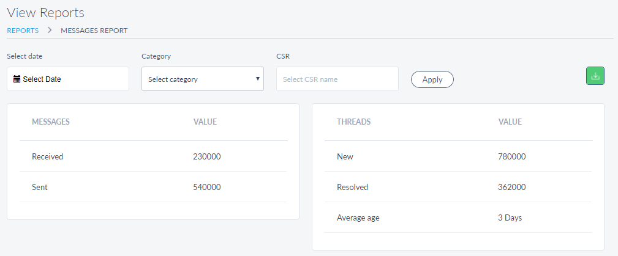Go to the REPORTS breadcrumb link

click(23, 30)
